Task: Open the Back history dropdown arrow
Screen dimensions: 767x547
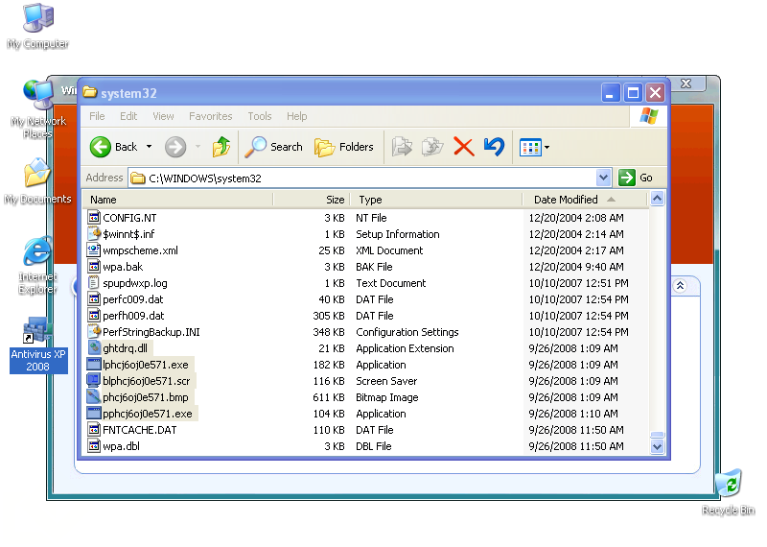Action: (x=149, y=147)
